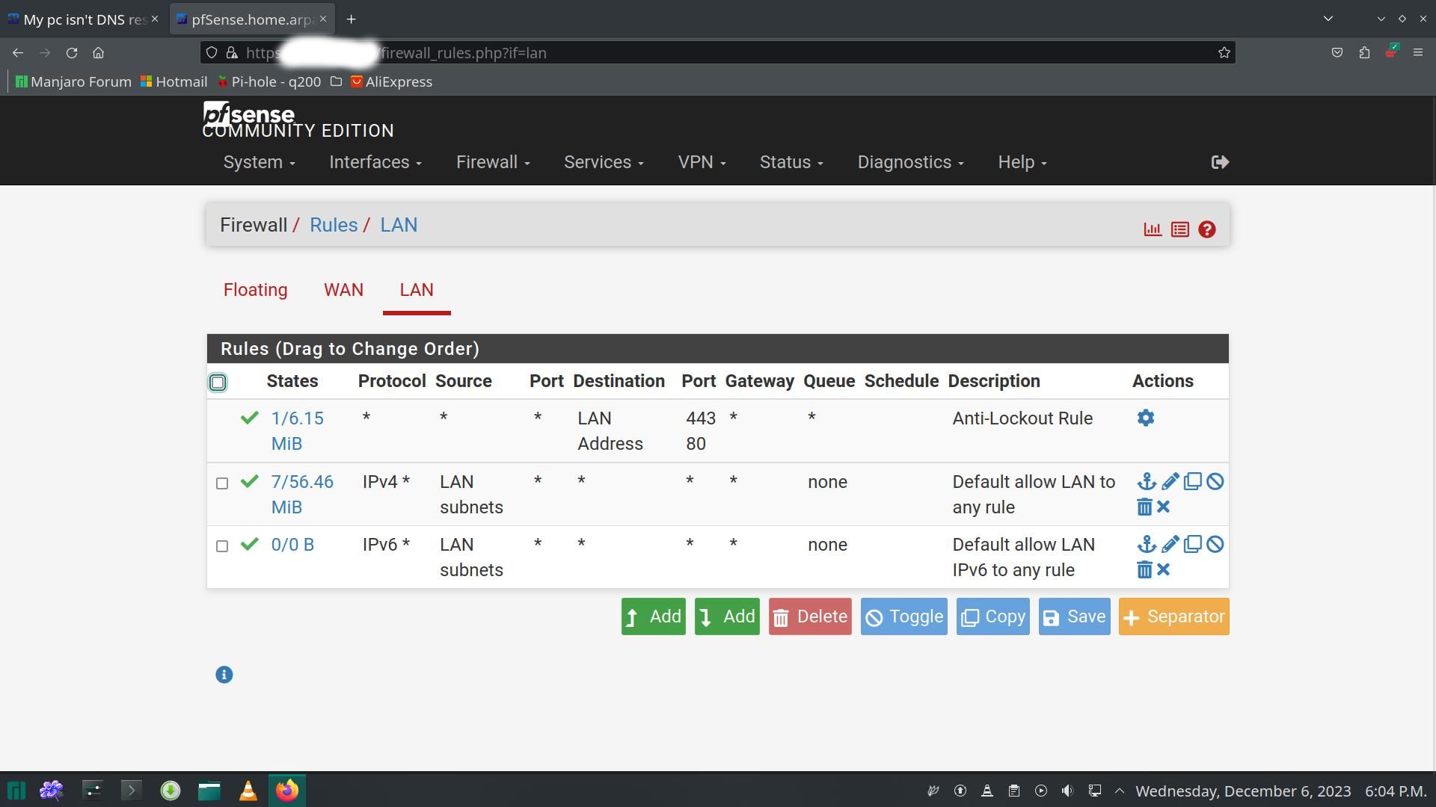Open the red help question-mark icon
Screen dimensions: 1436x807
tap(1206, 229)
